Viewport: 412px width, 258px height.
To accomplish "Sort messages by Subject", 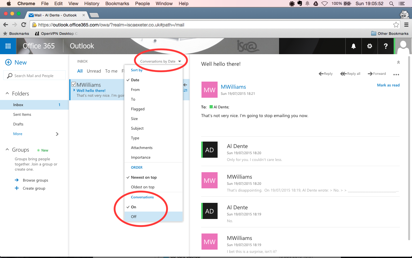I will point(154,128).
